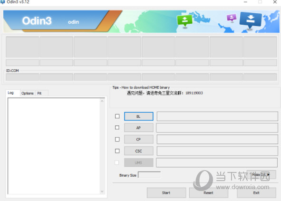The image size is (281, 201).
Task: Open the Options tab
Action: (28, 93)
